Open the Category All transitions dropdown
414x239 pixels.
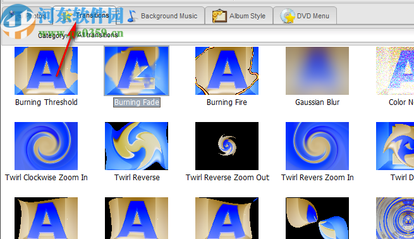[x=244, y=35]
